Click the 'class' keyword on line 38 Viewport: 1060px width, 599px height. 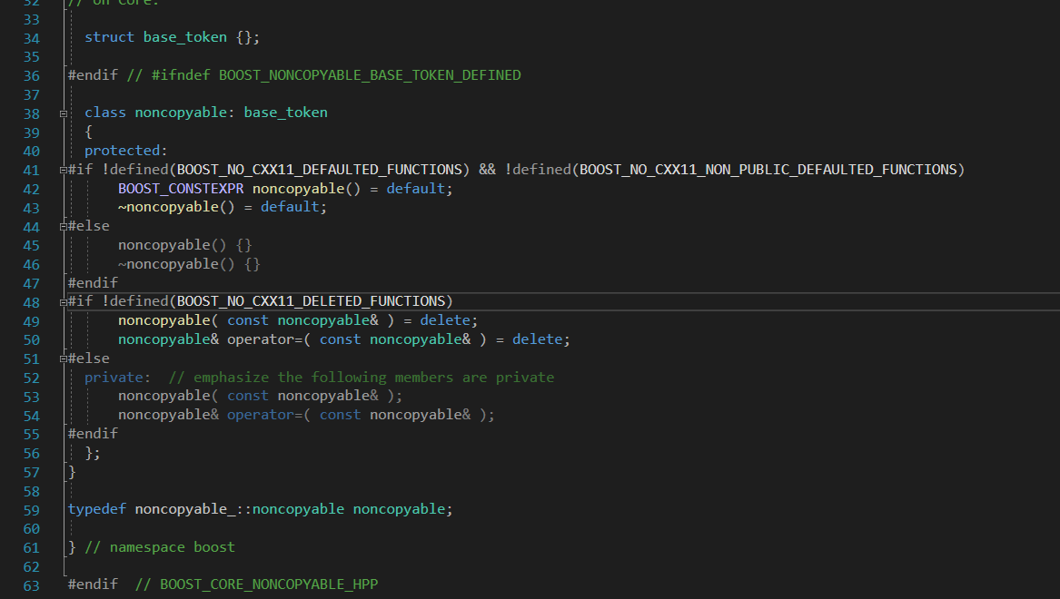(x=105, y=113)
